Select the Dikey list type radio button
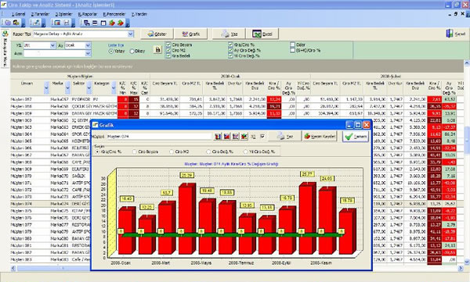Image resolution: width=470 pixels, height=282 pixels. [132, 51]
